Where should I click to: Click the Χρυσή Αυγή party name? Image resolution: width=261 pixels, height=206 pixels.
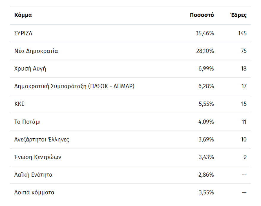pos(30,69)
